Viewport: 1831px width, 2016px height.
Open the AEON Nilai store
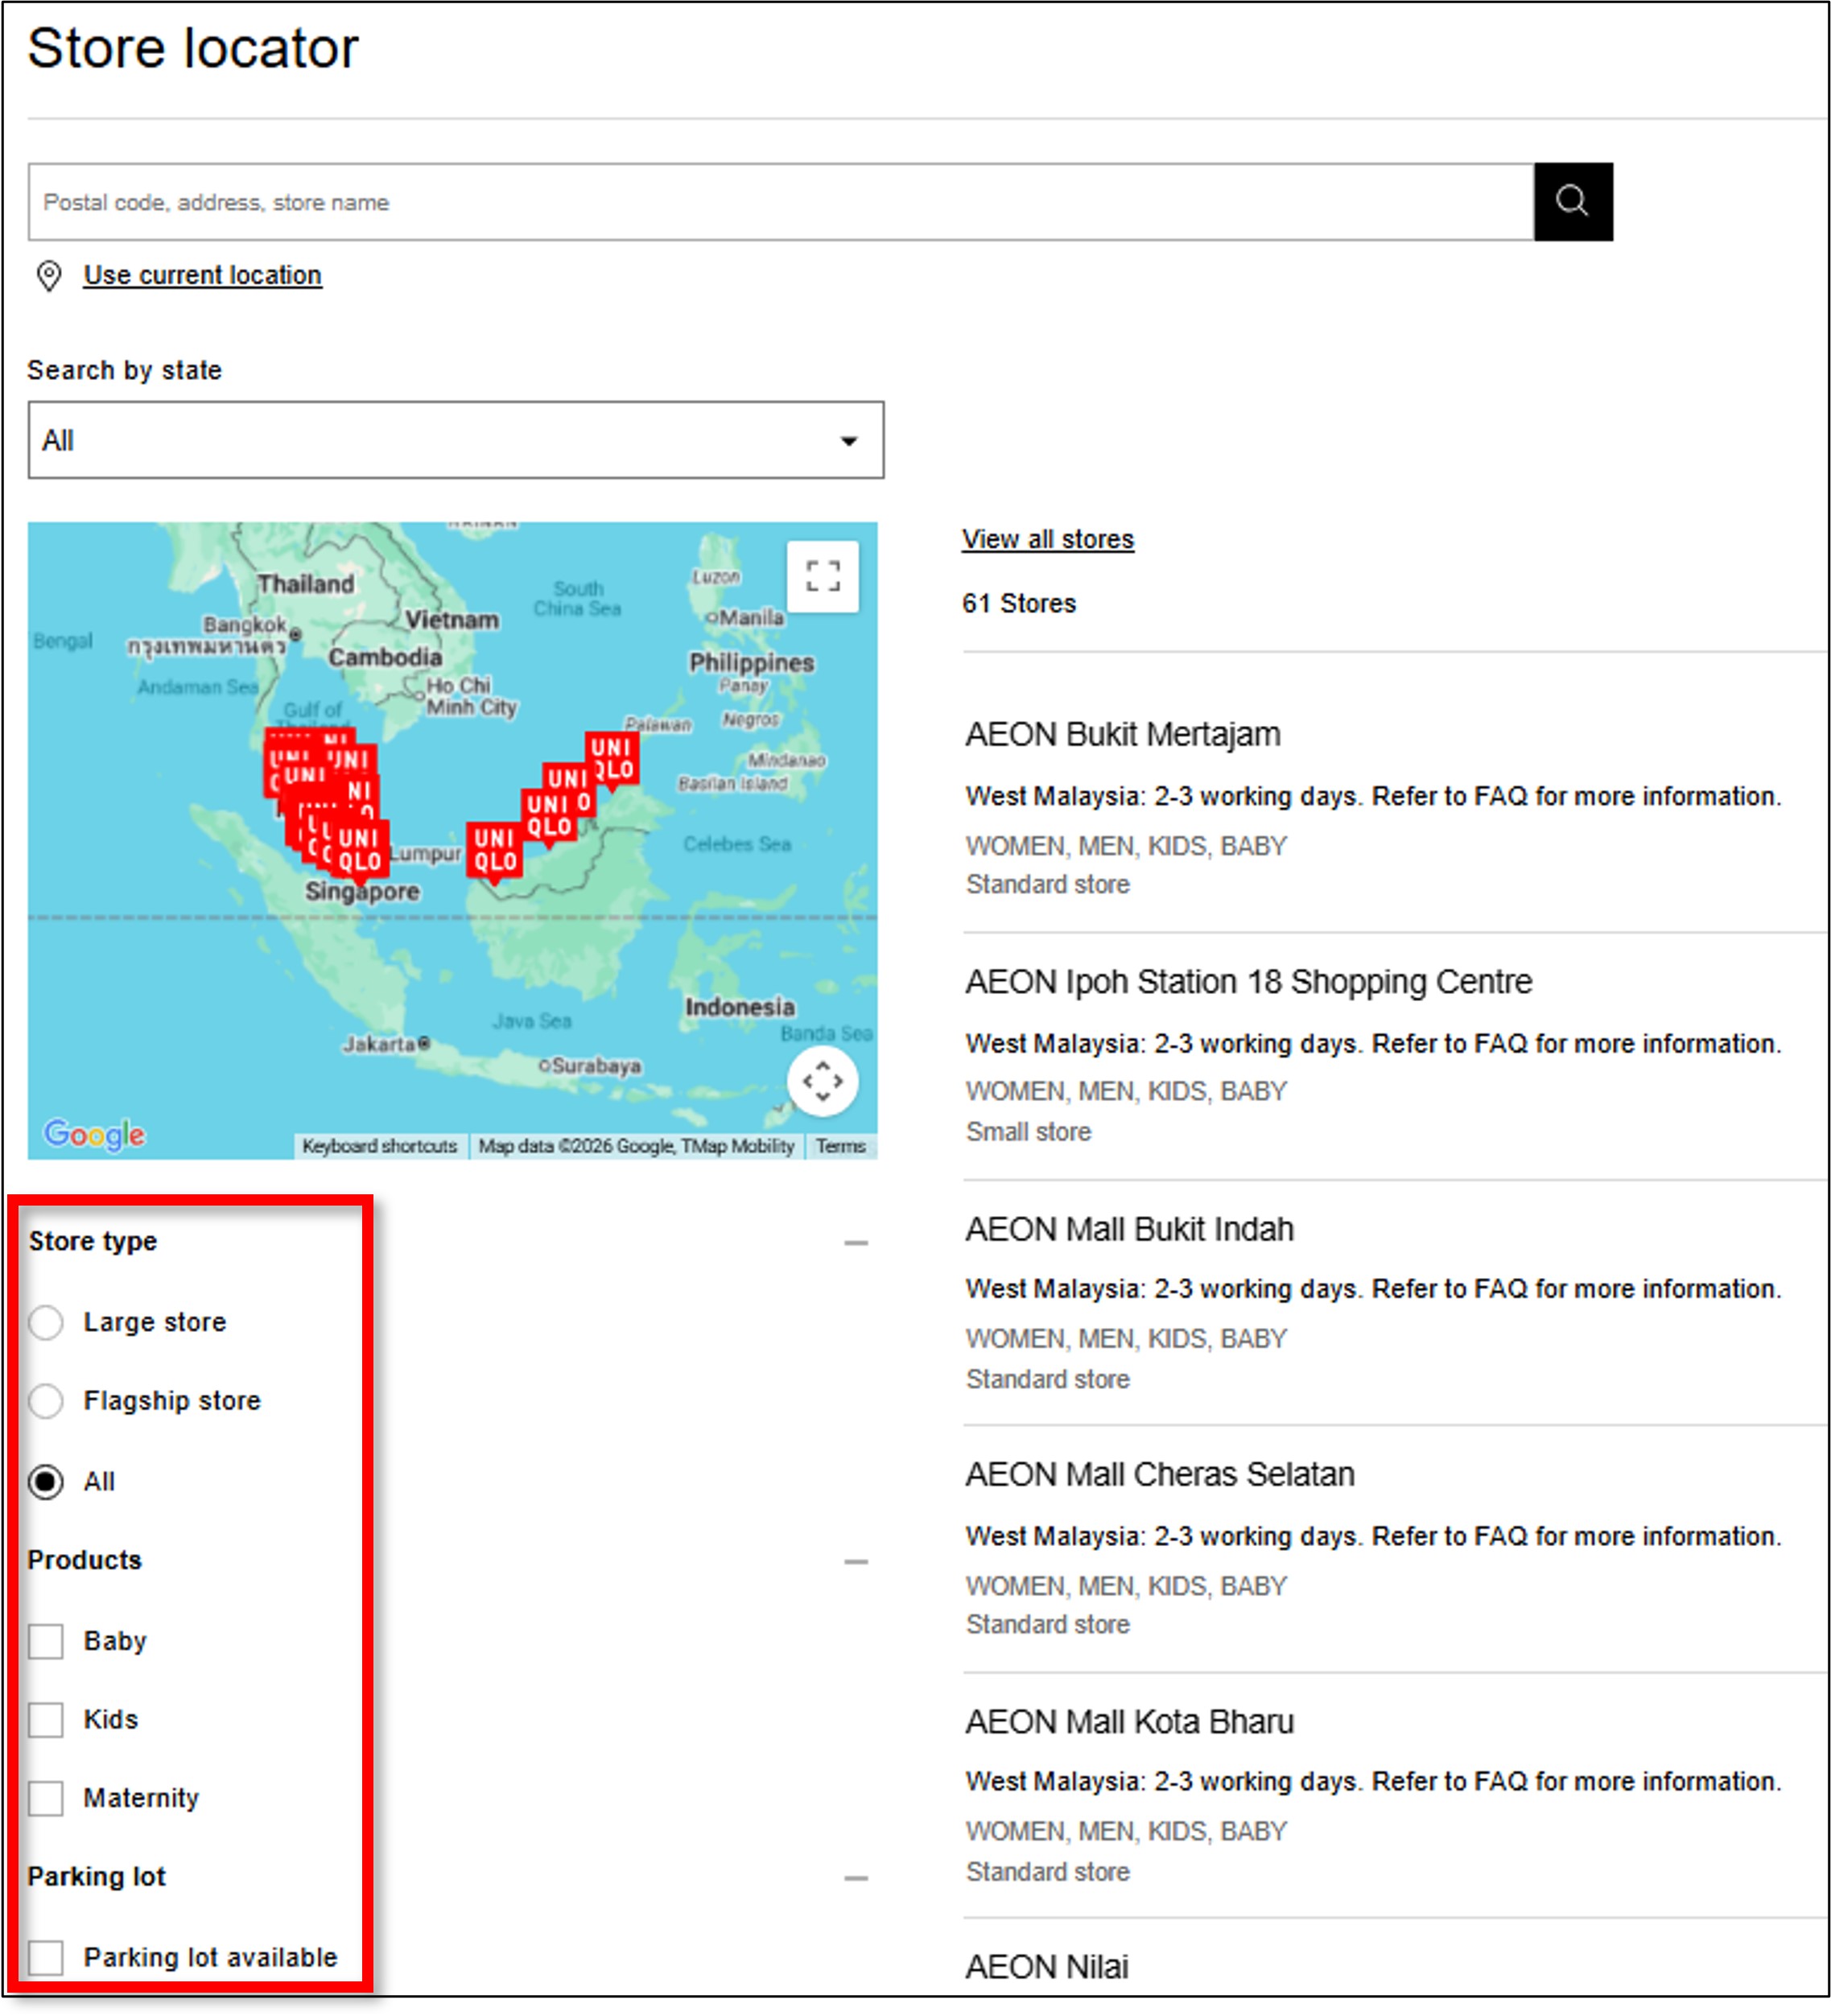(1047, 1967)
